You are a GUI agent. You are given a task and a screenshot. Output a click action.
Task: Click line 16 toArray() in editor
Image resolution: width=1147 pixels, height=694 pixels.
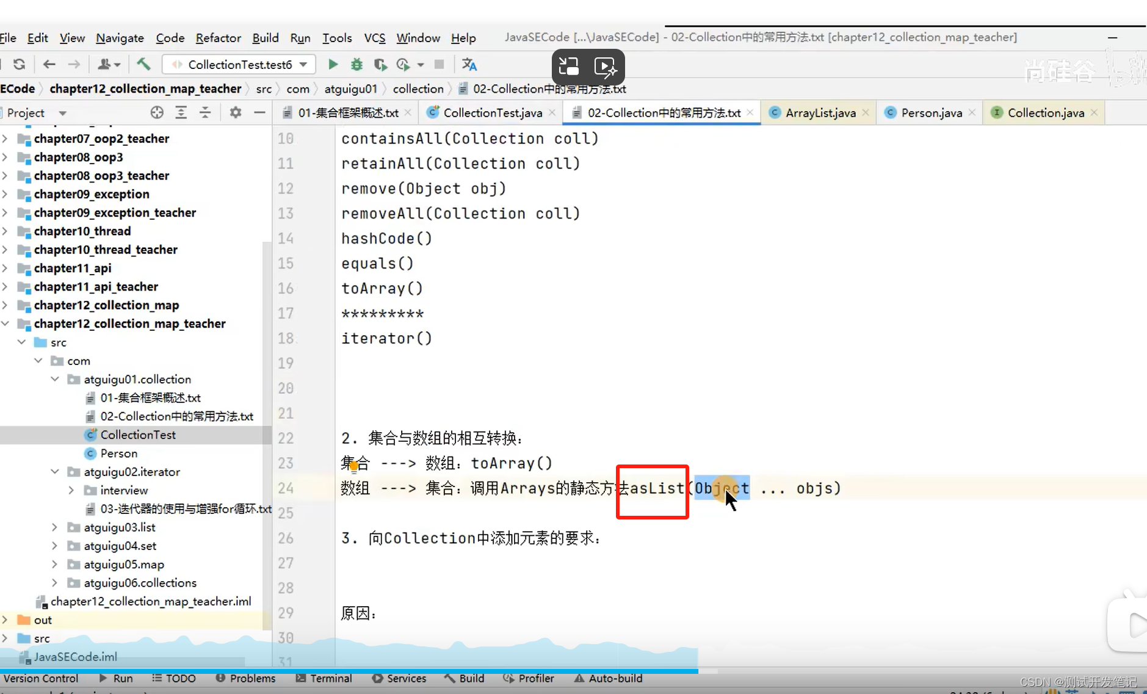tap(382, 289)
